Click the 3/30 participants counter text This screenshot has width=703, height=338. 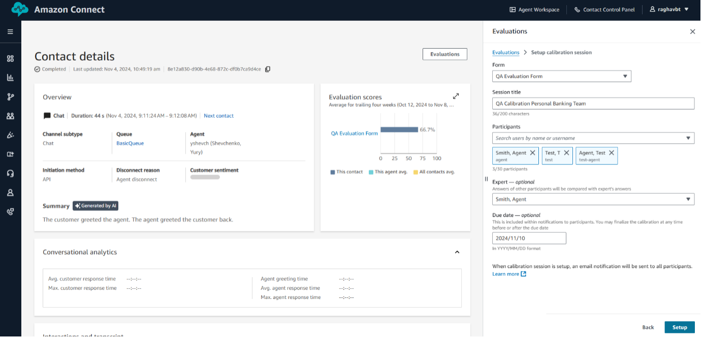point(509,169)
